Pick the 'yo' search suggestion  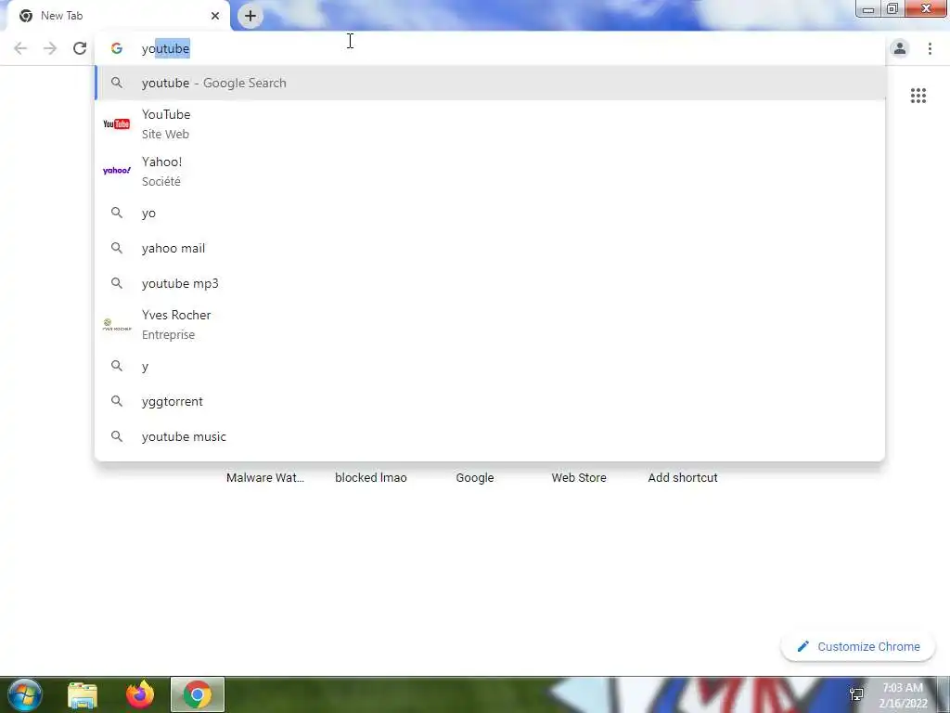click(490, 214)
